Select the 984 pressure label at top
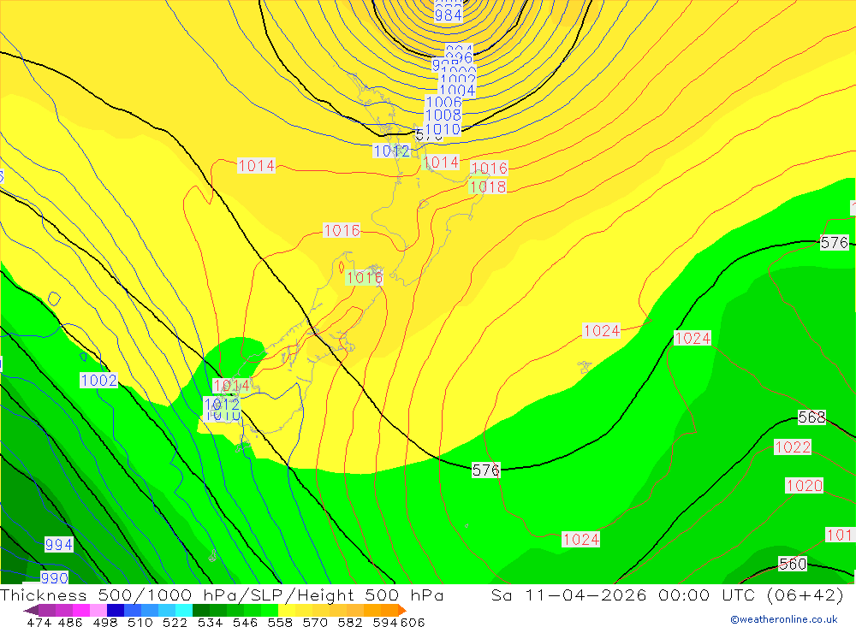The height and width of the screenshot is (627, 856). point(449,15)
